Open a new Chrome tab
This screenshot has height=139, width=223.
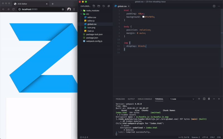pyautogui.click(x=53, y=4)
